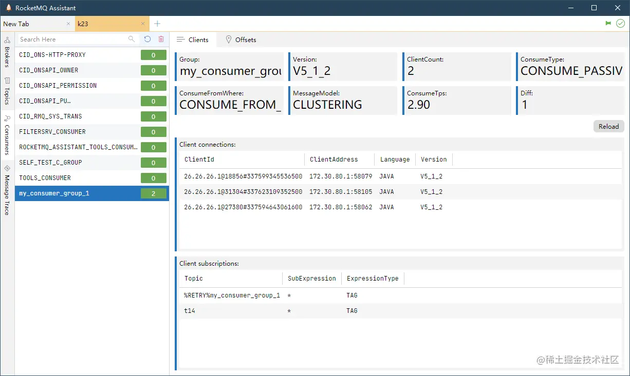Image resolution: width=630 pixels, height=376 pixels.
Task: Open the Consumers sidebar panel
Action: (7, 135)
